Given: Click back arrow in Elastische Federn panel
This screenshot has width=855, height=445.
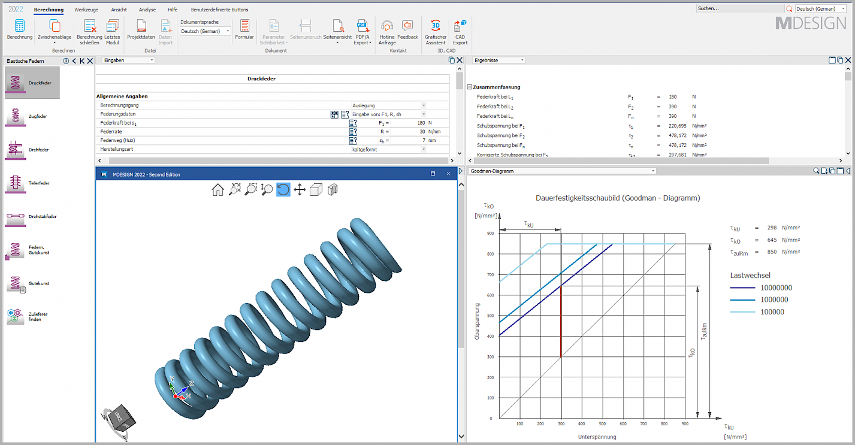Looking at the screenshot, I should (x=74, y=60).
